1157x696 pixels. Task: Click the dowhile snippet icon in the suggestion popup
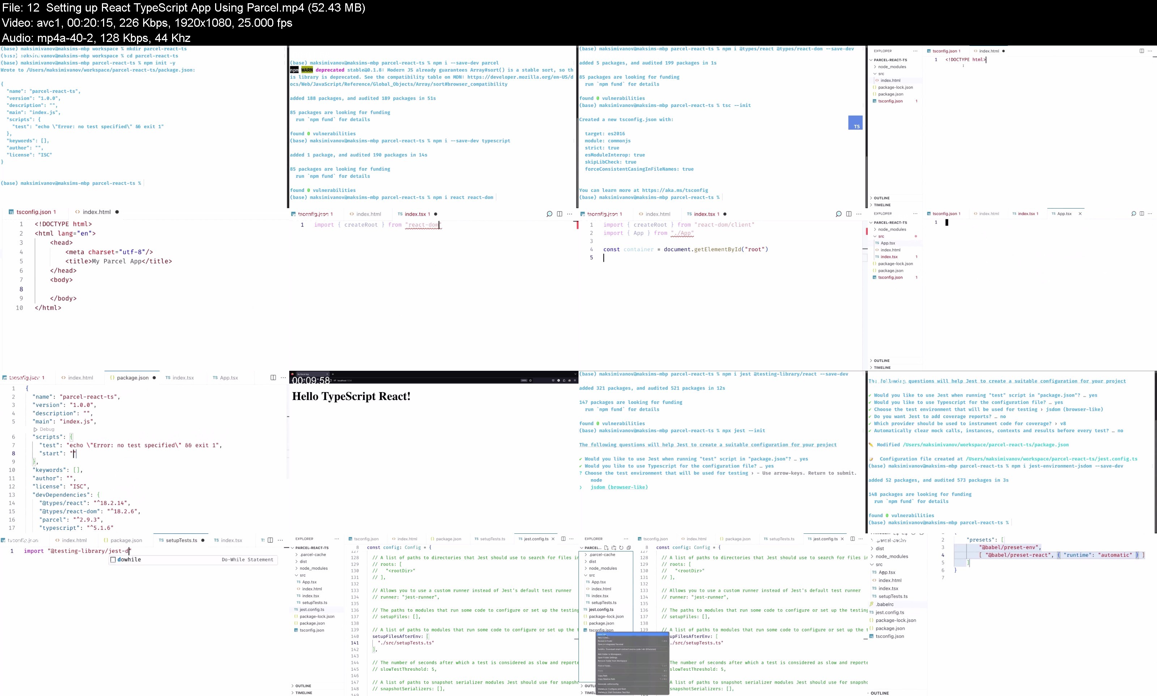[x=113, y=559]
